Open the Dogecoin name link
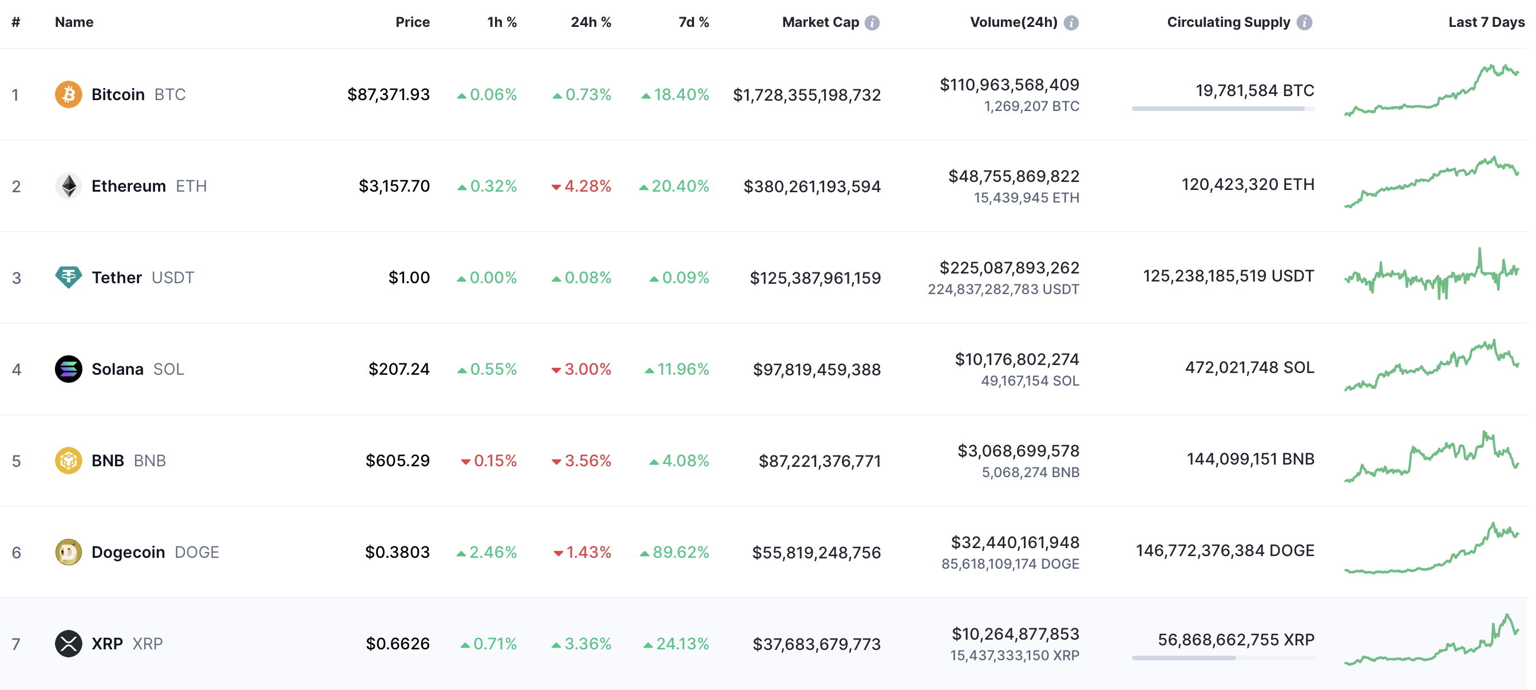The image size is (1536, 690). click(x=128, y=552)
